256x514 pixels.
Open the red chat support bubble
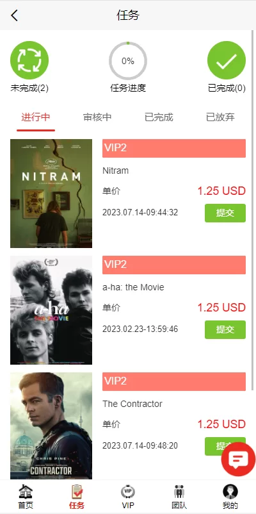tap(238, 460)
